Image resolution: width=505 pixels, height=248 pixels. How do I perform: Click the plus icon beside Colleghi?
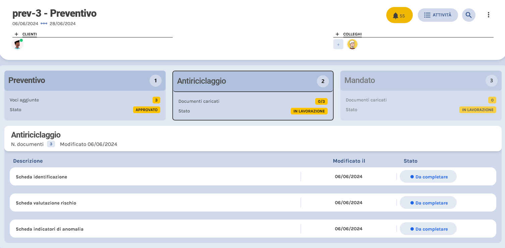coord(337,34)
